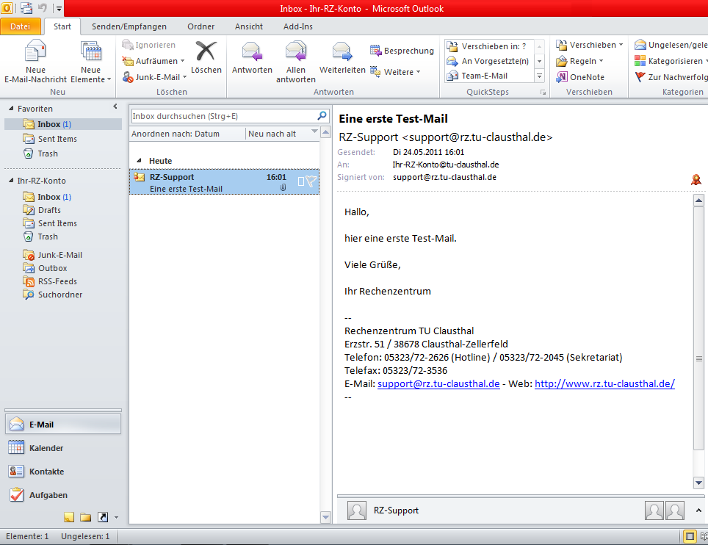Switch to Ansicht tab

coord(249,26)
